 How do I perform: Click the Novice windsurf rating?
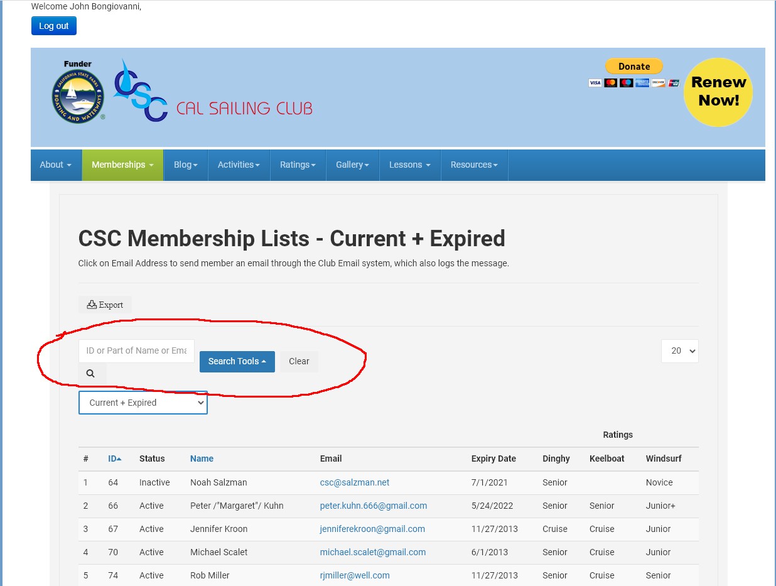659,482
